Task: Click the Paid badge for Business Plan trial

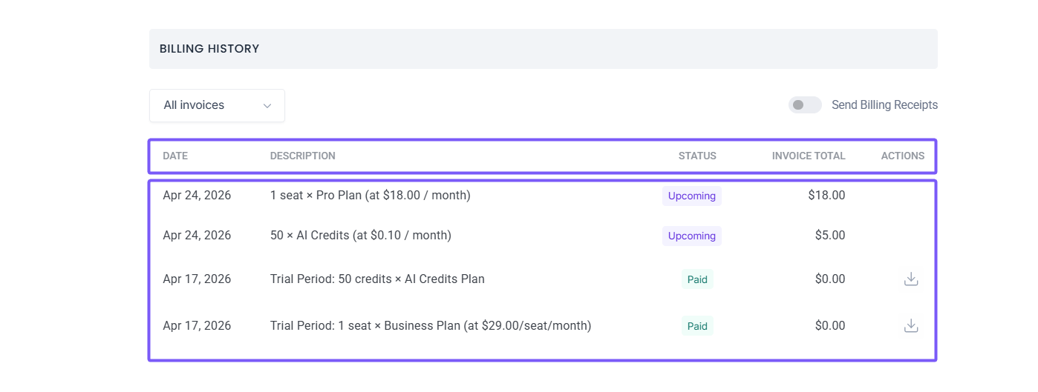Action: [697, 326]
